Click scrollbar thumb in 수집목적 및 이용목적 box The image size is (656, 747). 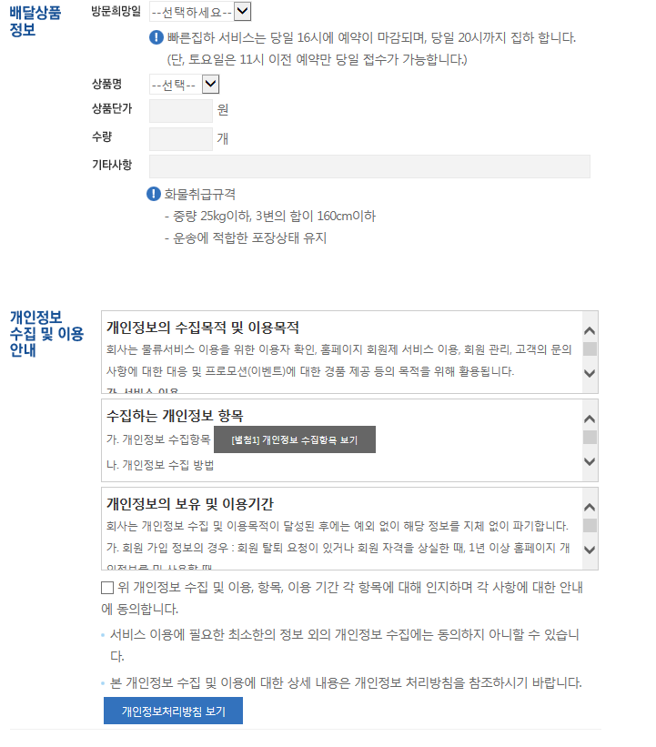pos(590,348)
